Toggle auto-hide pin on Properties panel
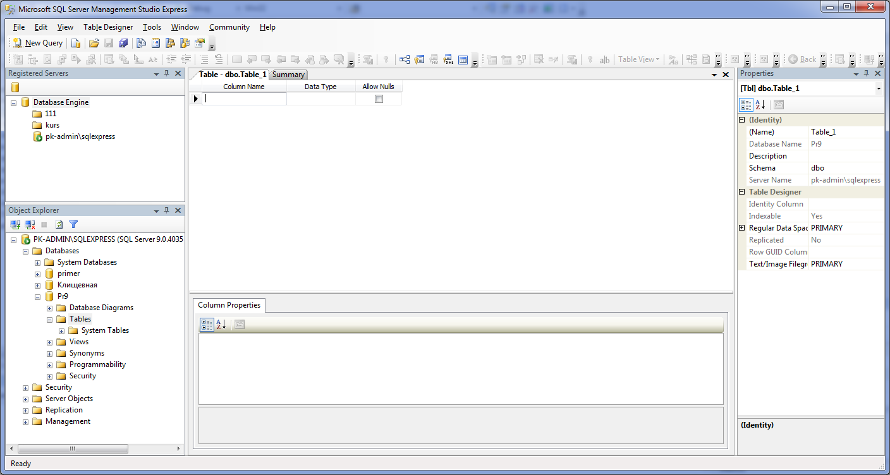Viewport: 890px width, 475px height. point(867,73)
